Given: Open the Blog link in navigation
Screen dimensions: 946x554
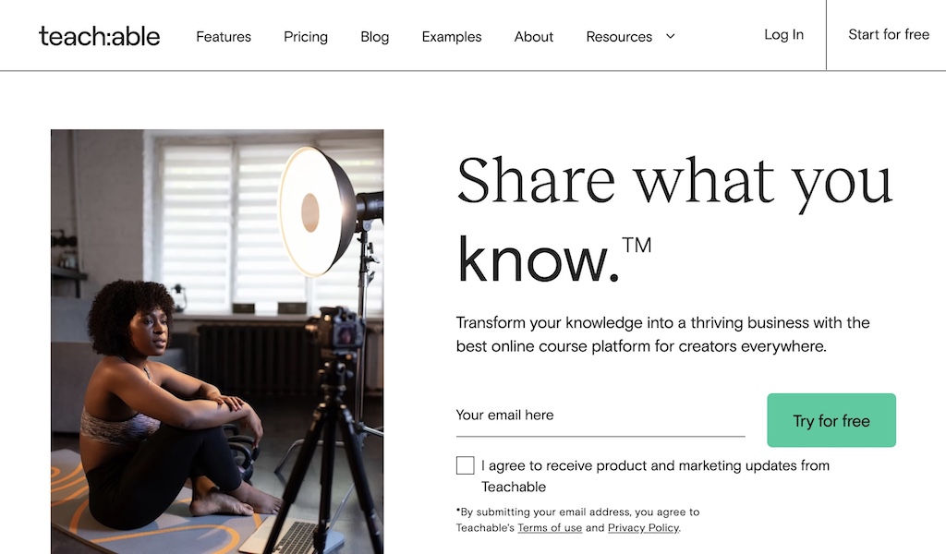Looking at the screenshot, I should coord(375,37).
